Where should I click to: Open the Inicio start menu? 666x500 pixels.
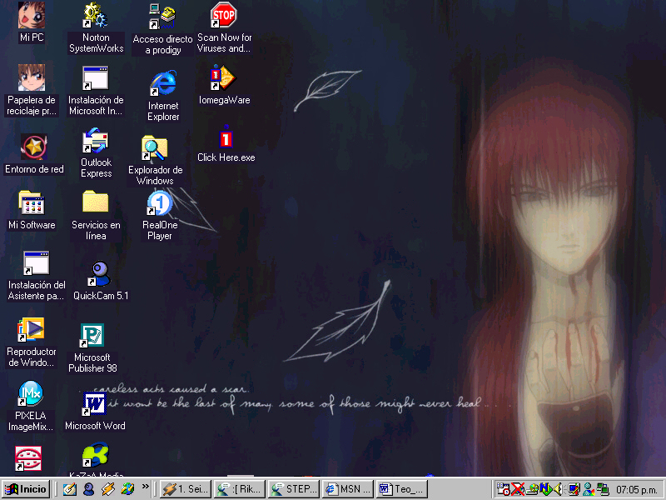[26, 489]
